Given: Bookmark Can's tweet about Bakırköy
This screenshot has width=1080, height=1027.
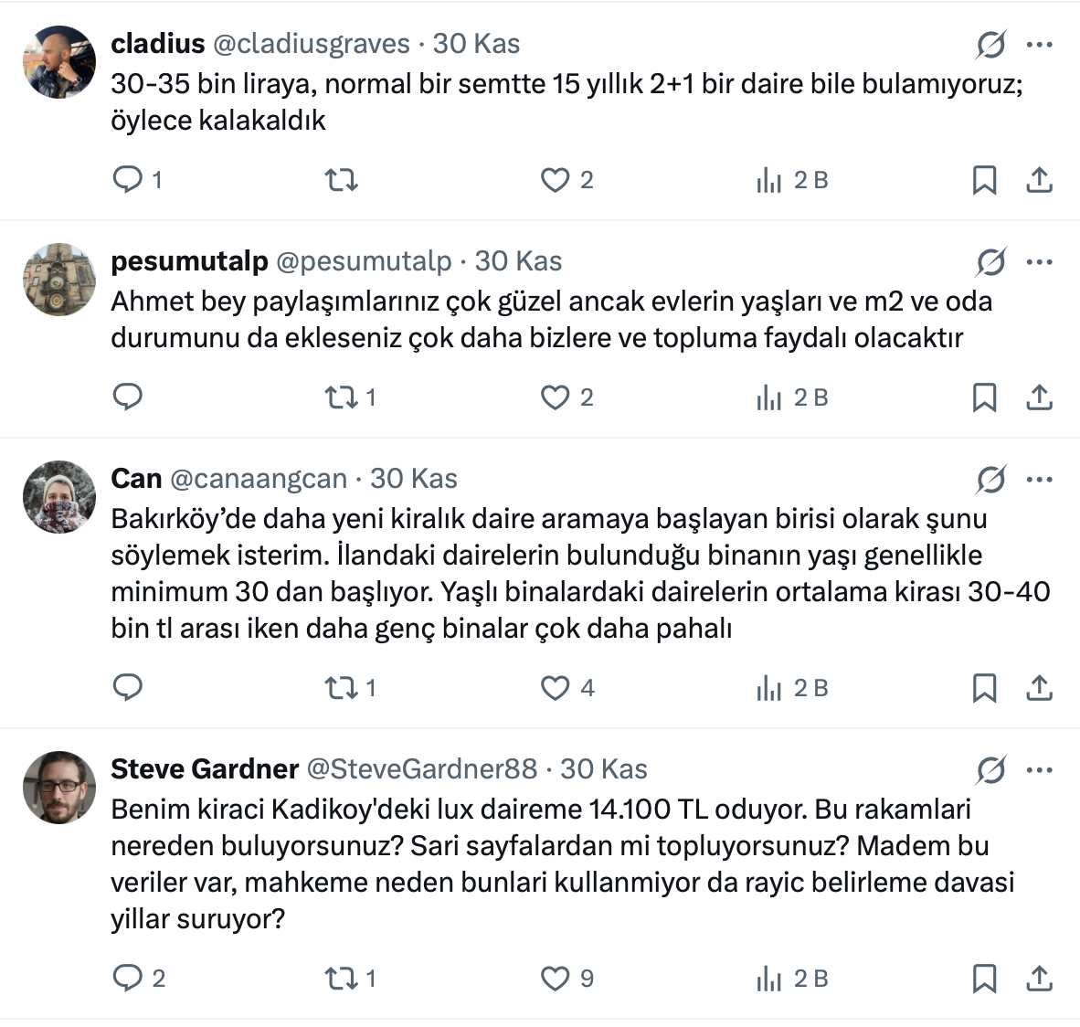Looking at the screenshot, I should pyautogui.click(x=984, y=688).
